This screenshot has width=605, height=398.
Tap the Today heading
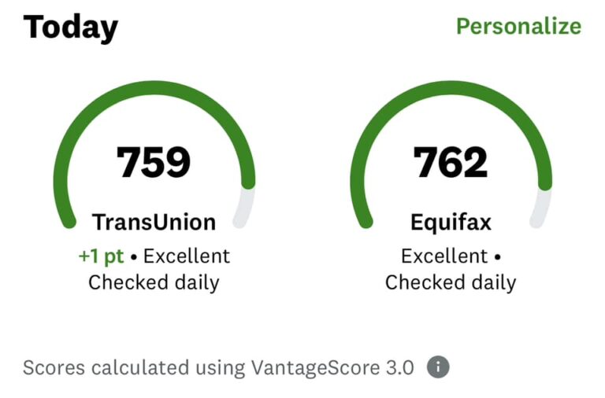click(x=71, y=28)
